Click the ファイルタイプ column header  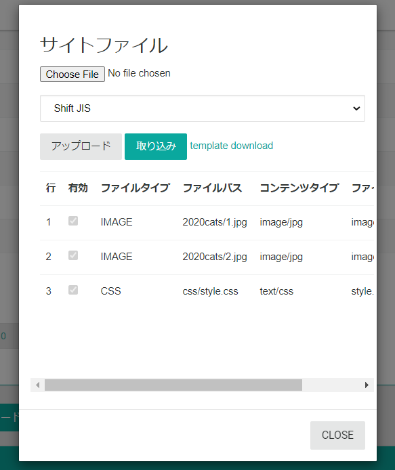click(x=136, y=188)
